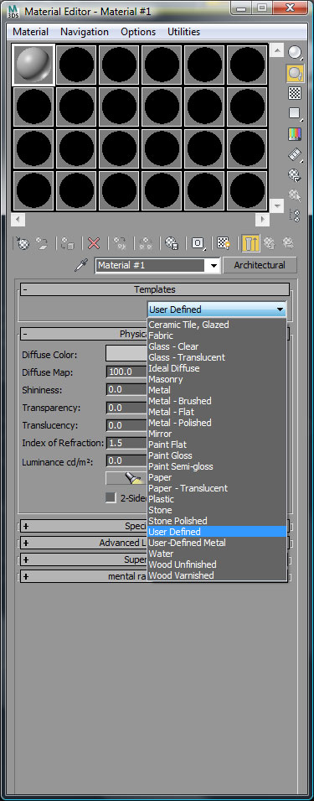This screenshot has height=801, width=314.
Task: Choose Paper - Translucent template
Action: point(217,488)
